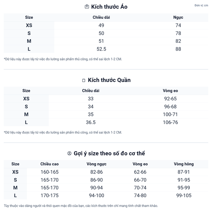The width and height of the screenshot is (212, 212).
Task: Click the bottom note about reference sizes
Action: [81, 206]
